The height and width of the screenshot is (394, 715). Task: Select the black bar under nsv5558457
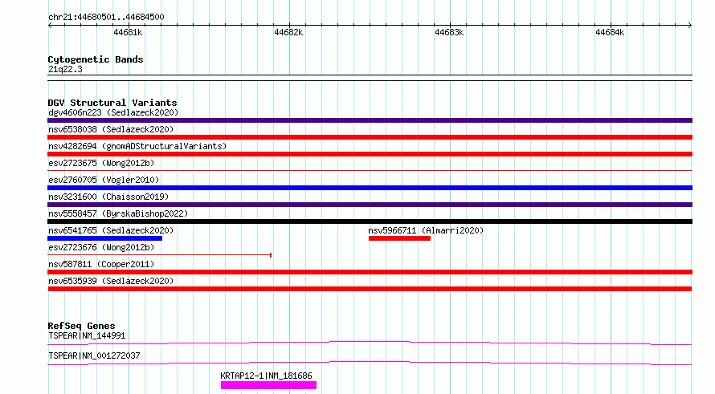(370, 221)
